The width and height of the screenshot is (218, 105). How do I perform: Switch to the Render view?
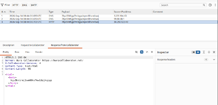[x=39, y=52]
